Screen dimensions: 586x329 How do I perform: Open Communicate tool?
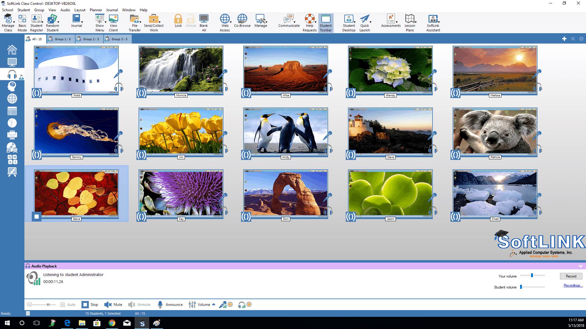tap(289, 21)
